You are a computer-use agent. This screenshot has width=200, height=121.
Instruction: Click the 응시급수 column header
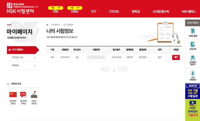point(77,50)
